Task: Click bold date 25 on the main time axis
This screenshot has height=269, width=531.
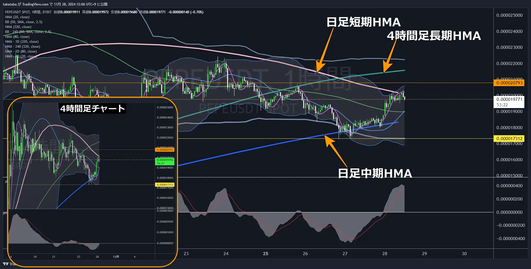Action: click(x=266, y=254)
